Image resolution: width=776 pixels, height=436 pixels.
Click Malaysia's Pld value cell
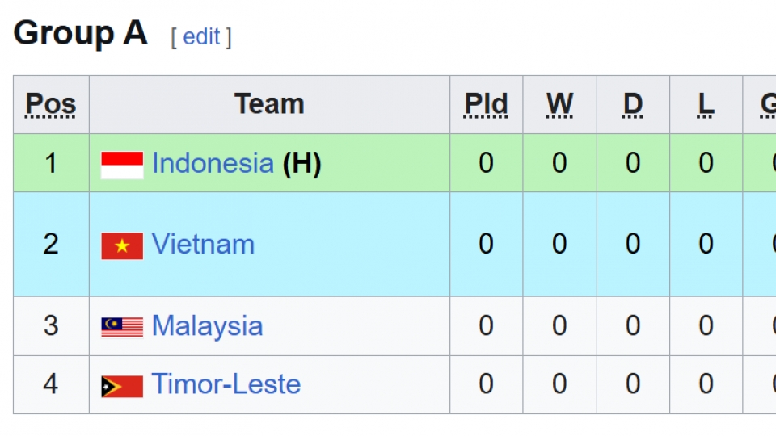(x=486, y=326)
